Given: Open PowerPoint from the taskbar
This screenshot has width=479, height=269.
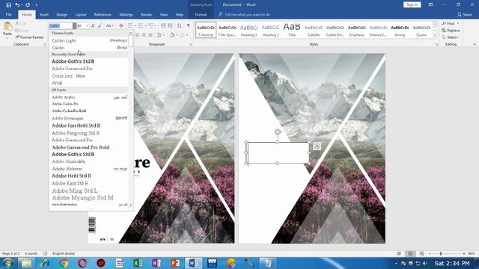Looking at the screenshot, I should (174, 263).
